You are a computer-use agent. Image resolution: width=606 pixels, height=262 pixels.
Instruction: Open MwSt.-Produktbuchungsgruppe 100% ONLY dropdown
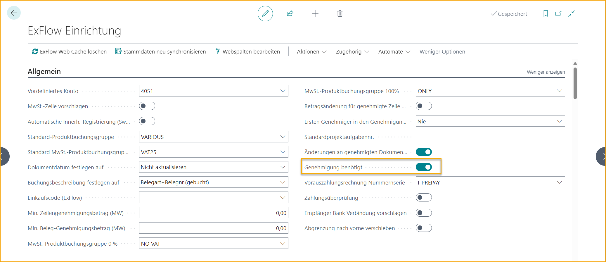point(559,91)
